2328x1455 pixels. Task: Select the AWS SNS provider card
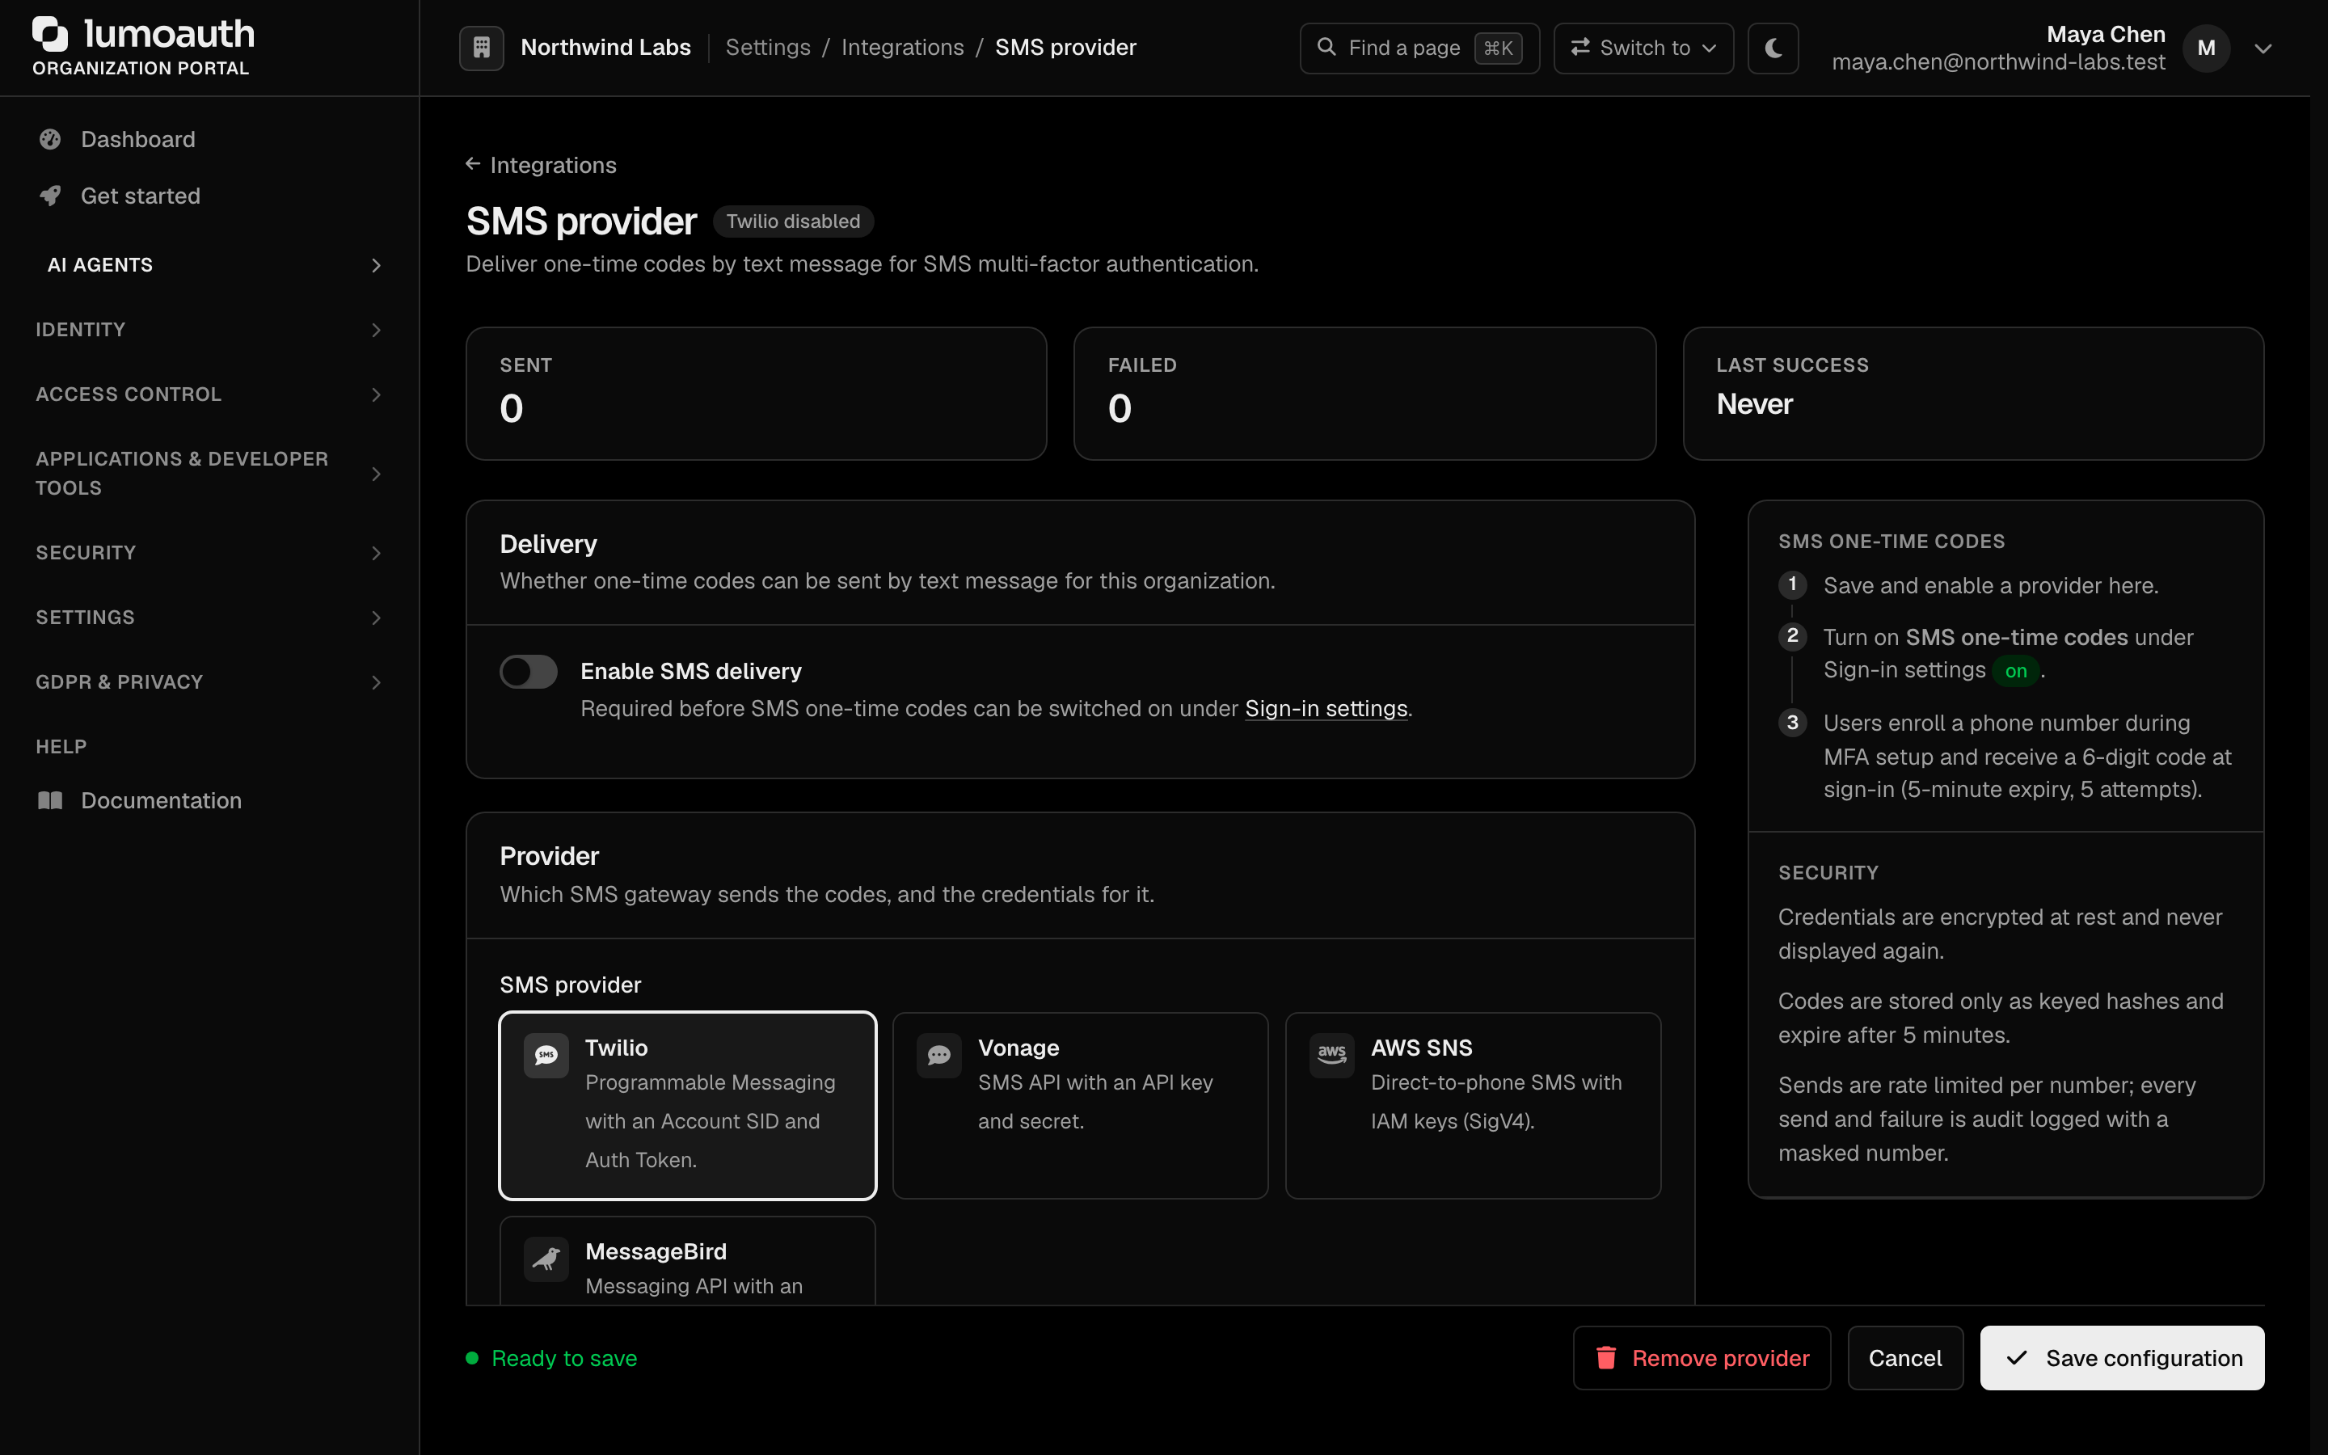[1473, 1106]
